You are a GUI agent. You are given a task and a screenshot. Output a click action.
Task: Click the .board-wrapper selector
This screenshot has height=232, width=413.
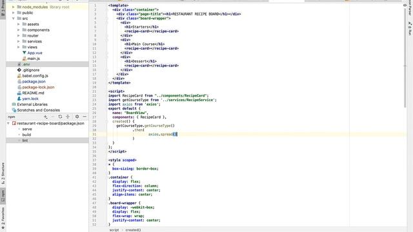click(x=123, y=203)
